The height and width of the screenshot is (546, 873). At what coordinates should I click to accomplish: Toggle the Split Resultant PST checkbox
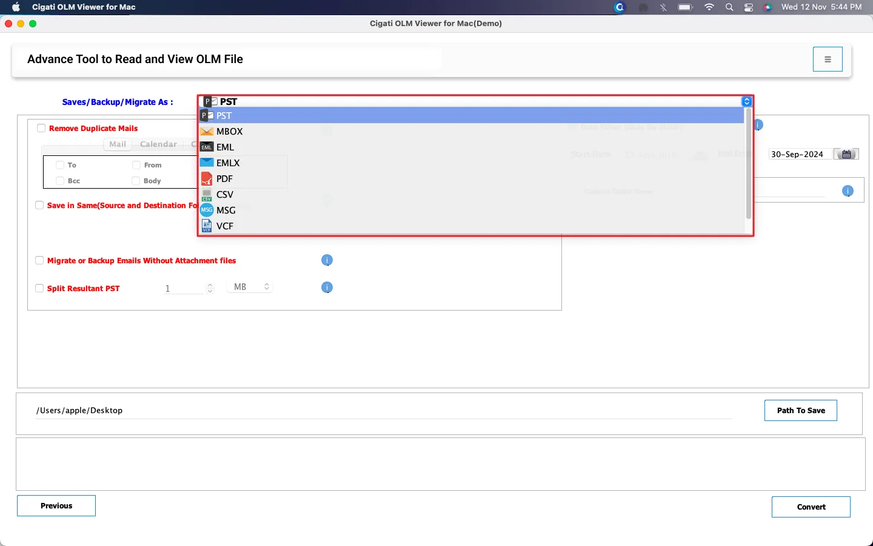(x=39, y=288)
